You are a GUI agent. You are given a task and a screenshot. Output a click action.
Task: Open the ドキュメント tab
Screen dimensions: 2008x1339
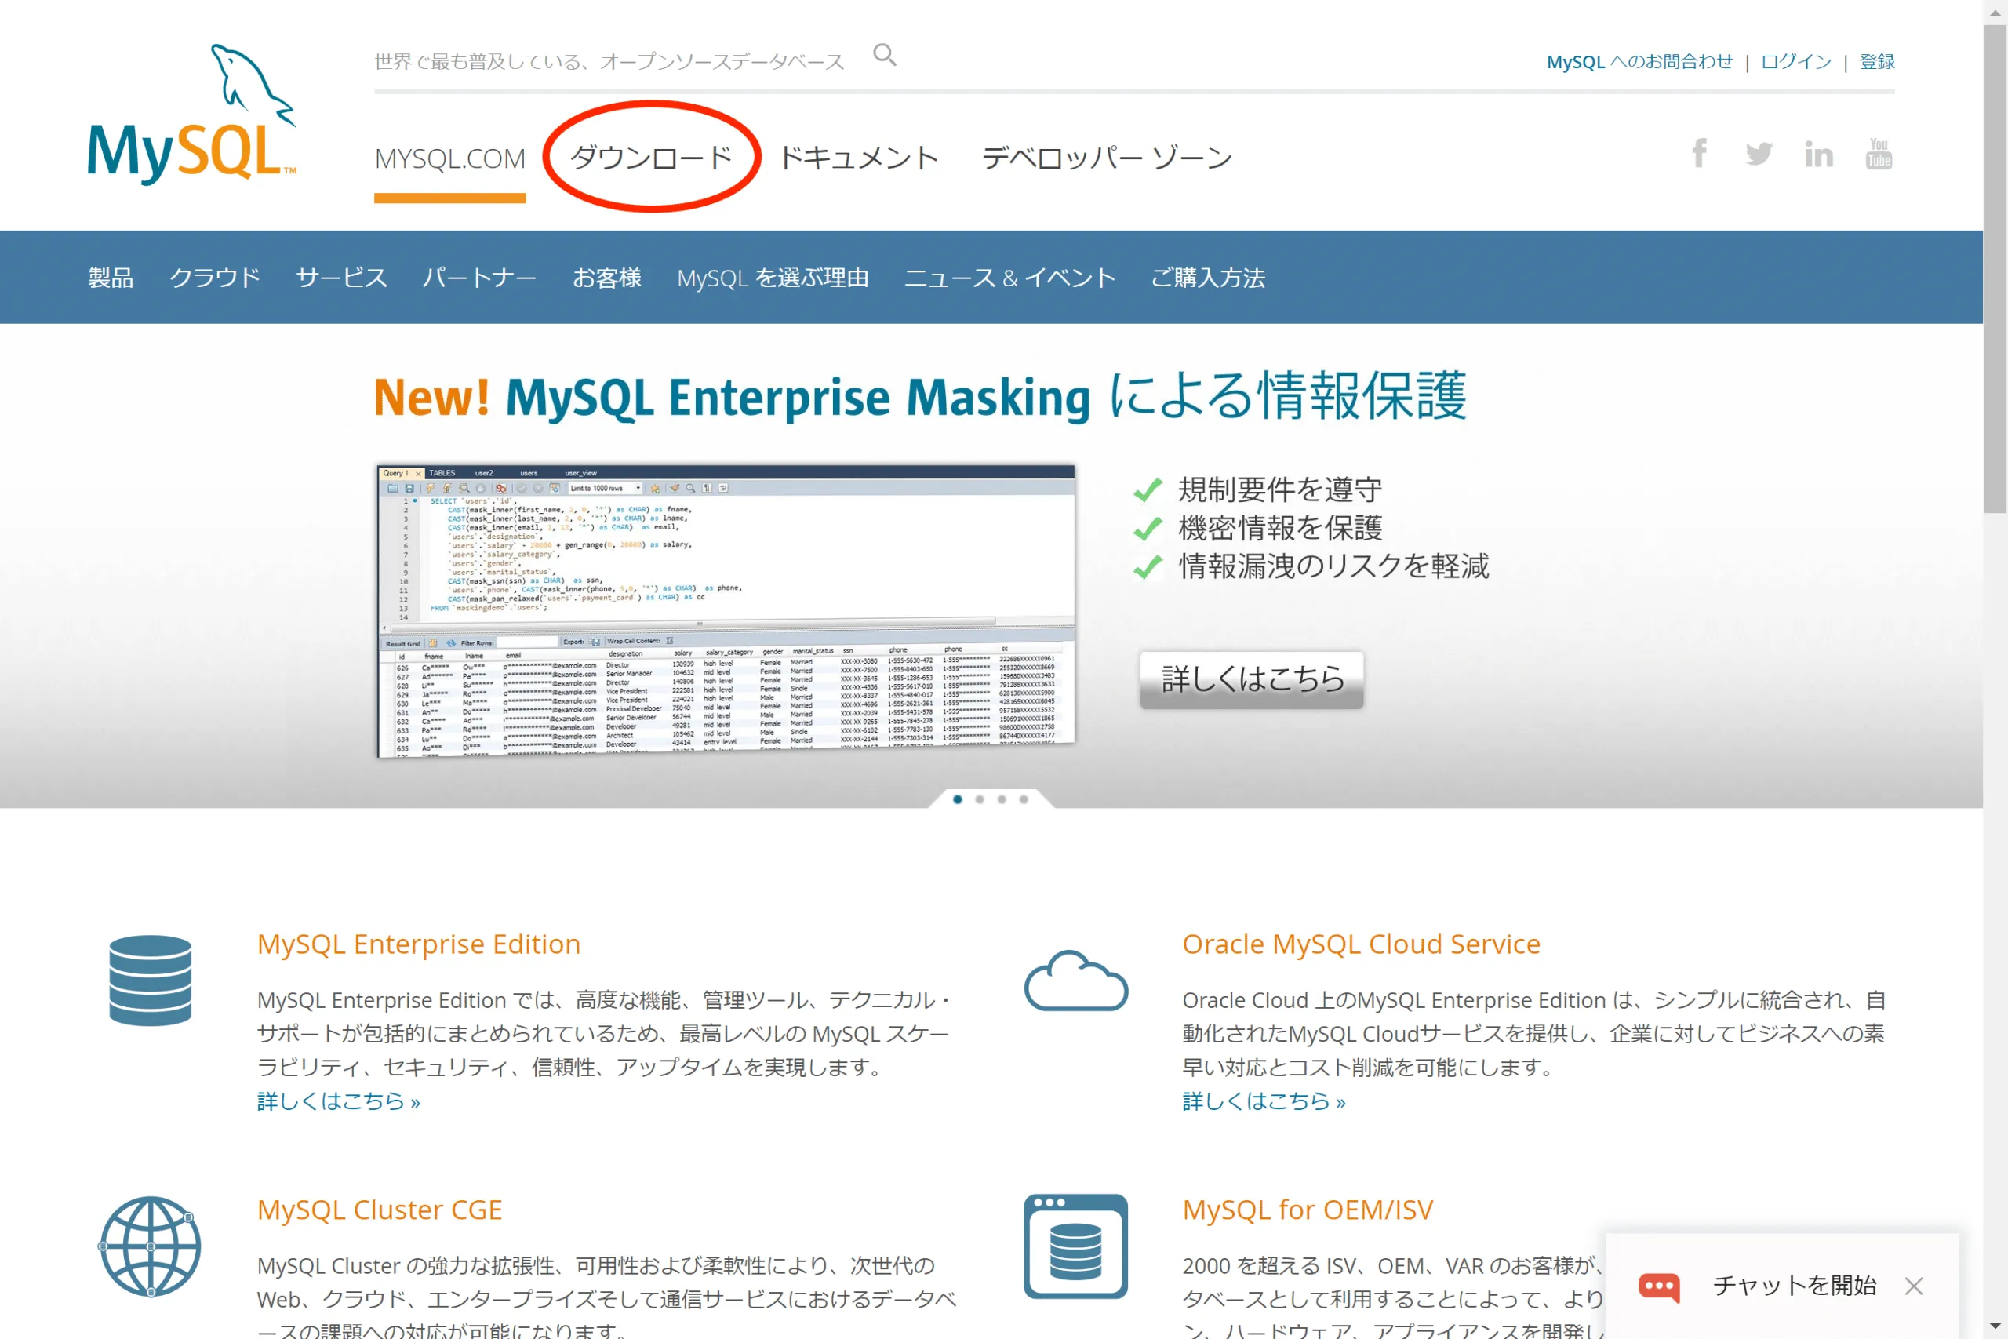point(859,157)
